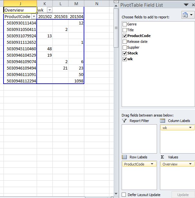
Task: Click the Stock field name in the list
Action: point(133,53)
